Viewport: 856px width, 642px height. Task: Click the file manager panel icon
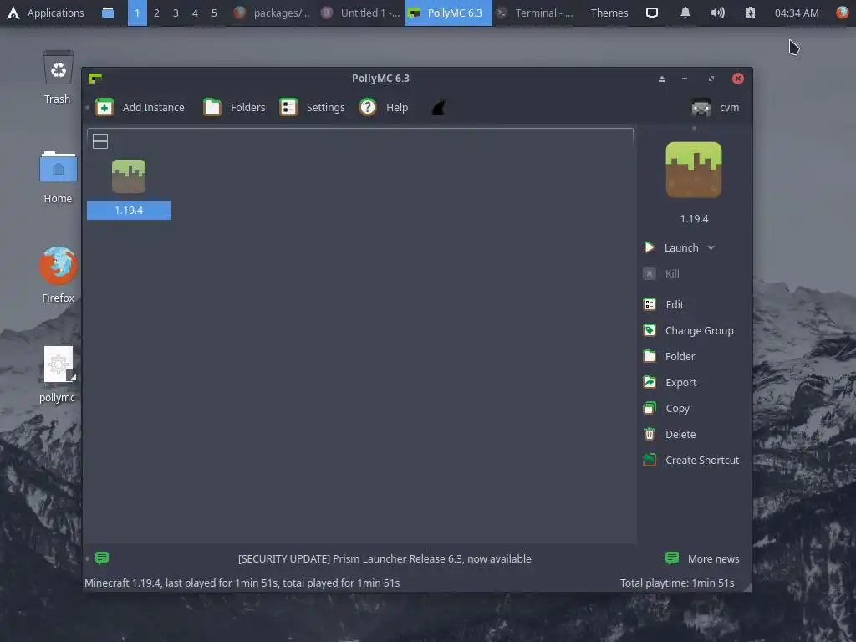pos(108,13)
